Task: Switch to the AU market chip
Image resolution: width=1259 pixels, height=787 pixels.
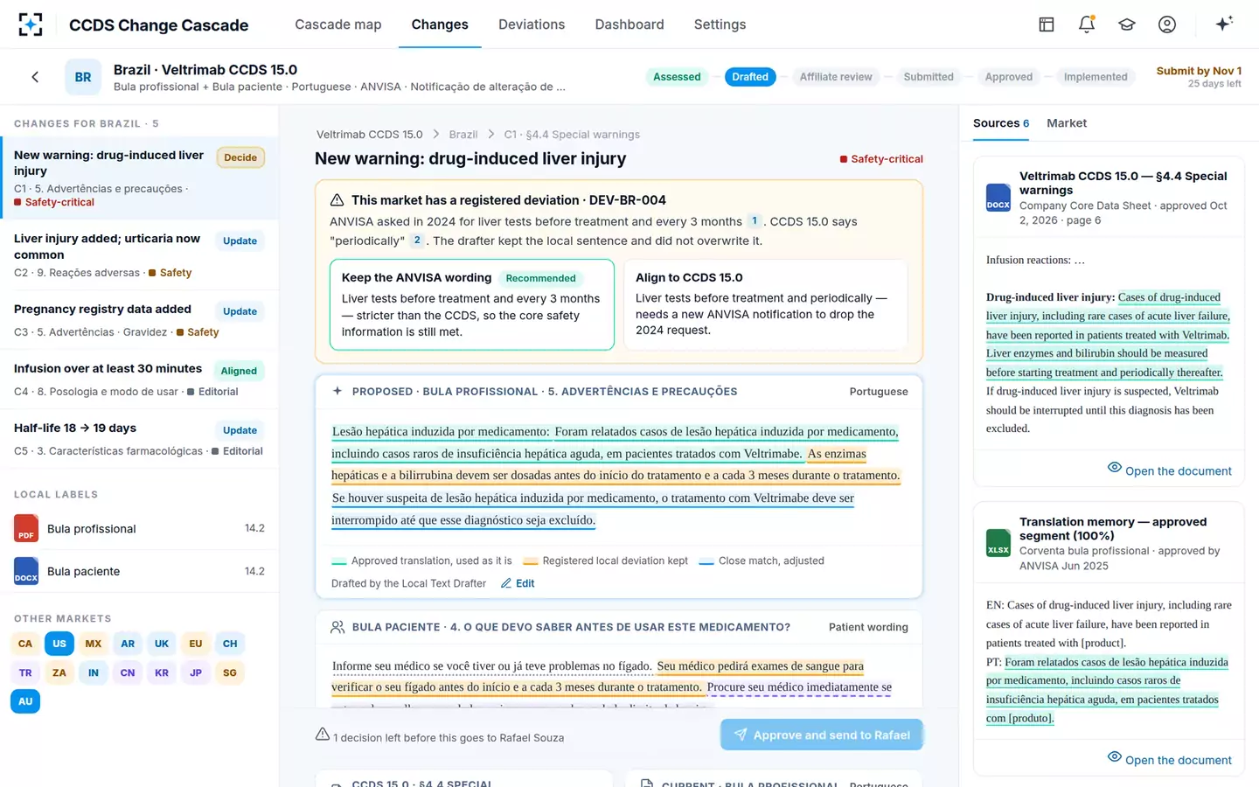Action: (x=25, y=701)
